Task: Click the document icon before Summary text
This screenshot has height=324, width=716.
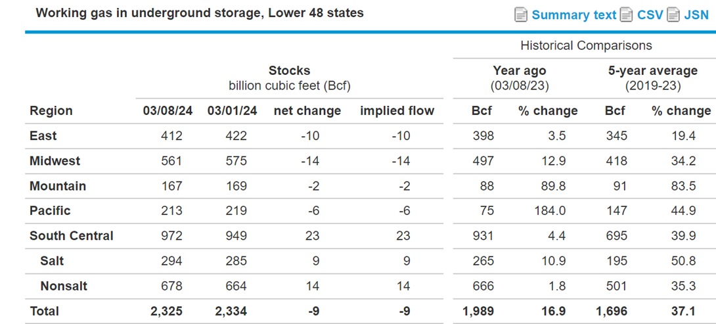Action: coord(521,15)
